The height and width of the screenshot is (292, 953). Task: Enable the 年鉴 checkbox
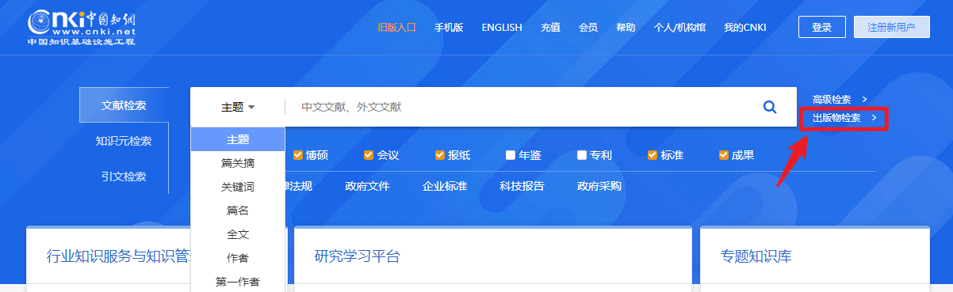tap(511, 155)
